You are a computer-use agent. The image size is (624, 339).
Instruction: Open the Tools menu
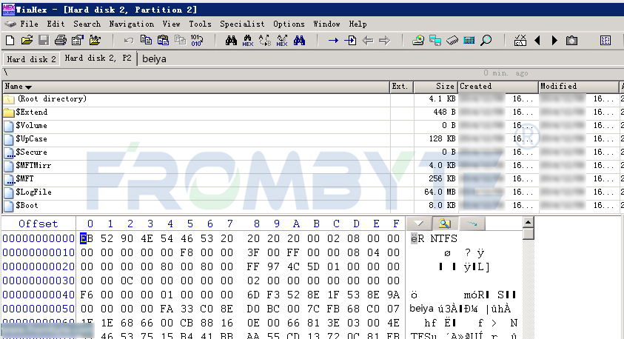tap(200, 24)
